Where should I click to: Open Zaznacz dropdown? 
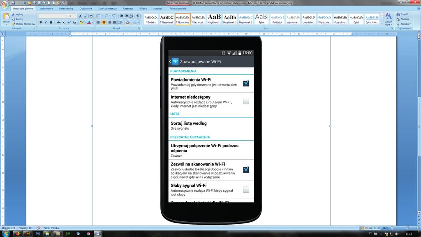tap(404, 24)
